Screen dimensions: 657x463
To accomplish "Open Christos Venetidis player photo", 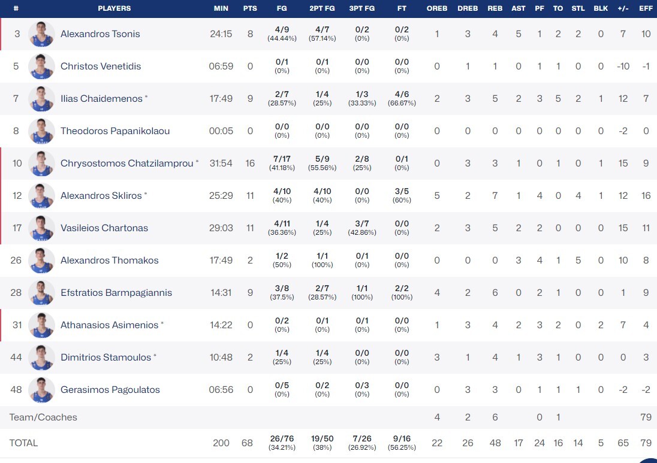I will pos(41,66).
